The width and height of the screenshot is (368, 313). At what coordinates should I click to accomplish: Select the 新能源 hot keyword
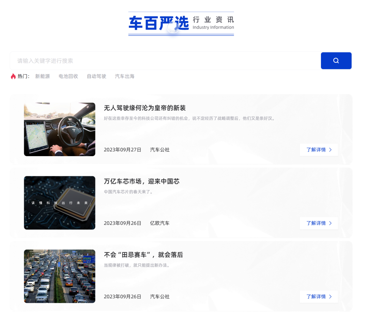point(43,76)
